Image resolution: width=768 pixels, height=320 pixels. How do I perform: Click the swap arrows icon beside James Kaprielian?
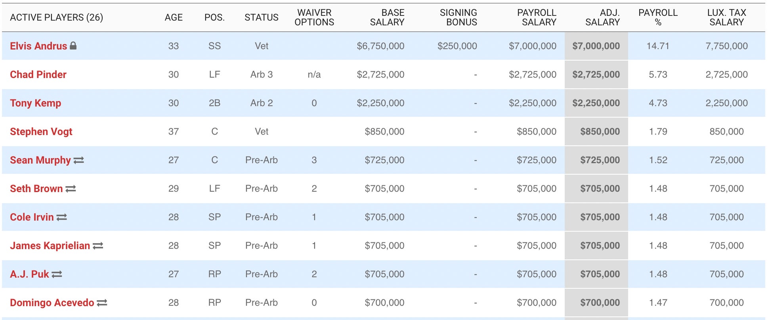click(x=98, y=246)
